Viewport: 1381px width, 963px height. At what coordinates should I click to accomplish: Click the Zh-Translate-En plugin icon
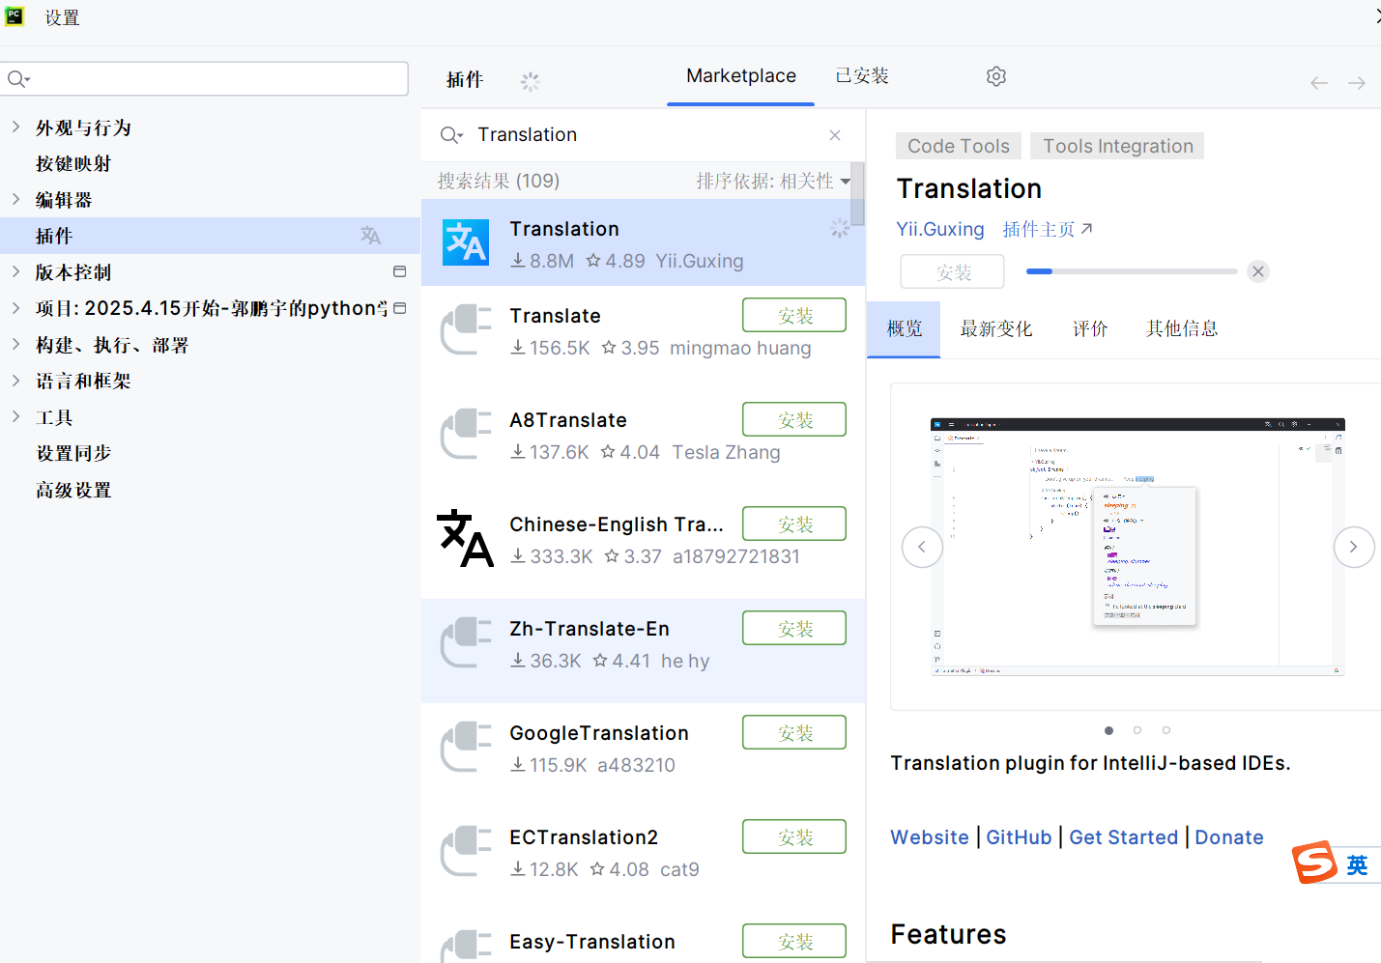466,642
